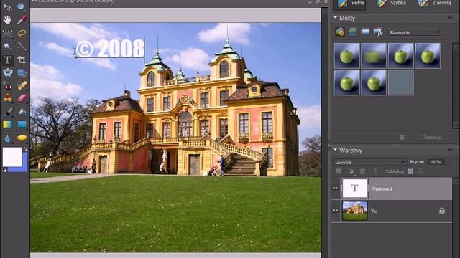Select first blur effect apple thumbnail
Screen dimensions: 460x258
click(x=346, y=56)
